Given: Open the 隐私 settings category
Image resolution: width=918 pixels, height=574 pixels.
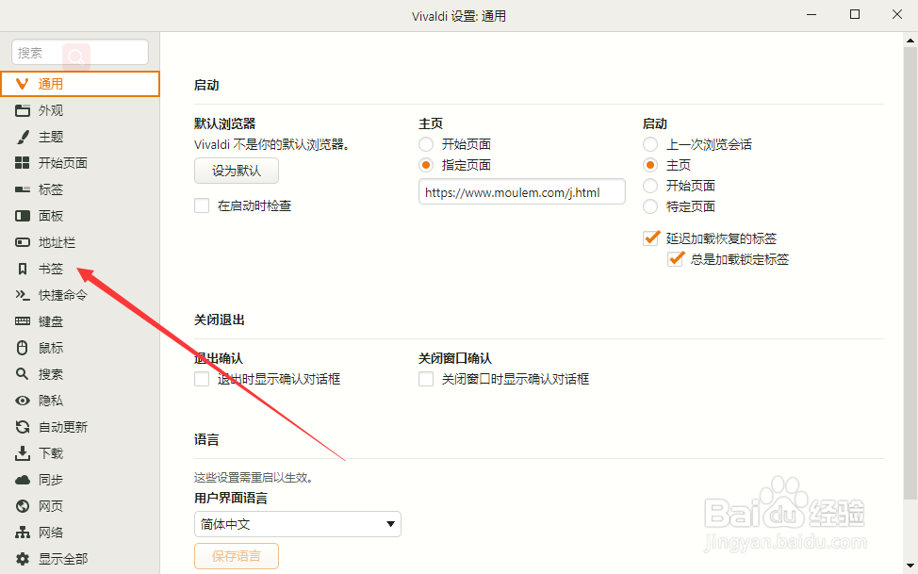Looking at the screenshot, I should pos(80,401).
